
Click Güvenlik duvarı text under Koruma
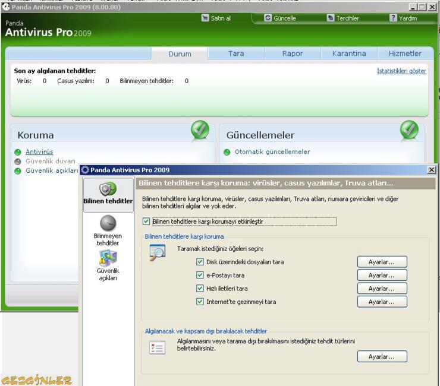tap(51, 161)
